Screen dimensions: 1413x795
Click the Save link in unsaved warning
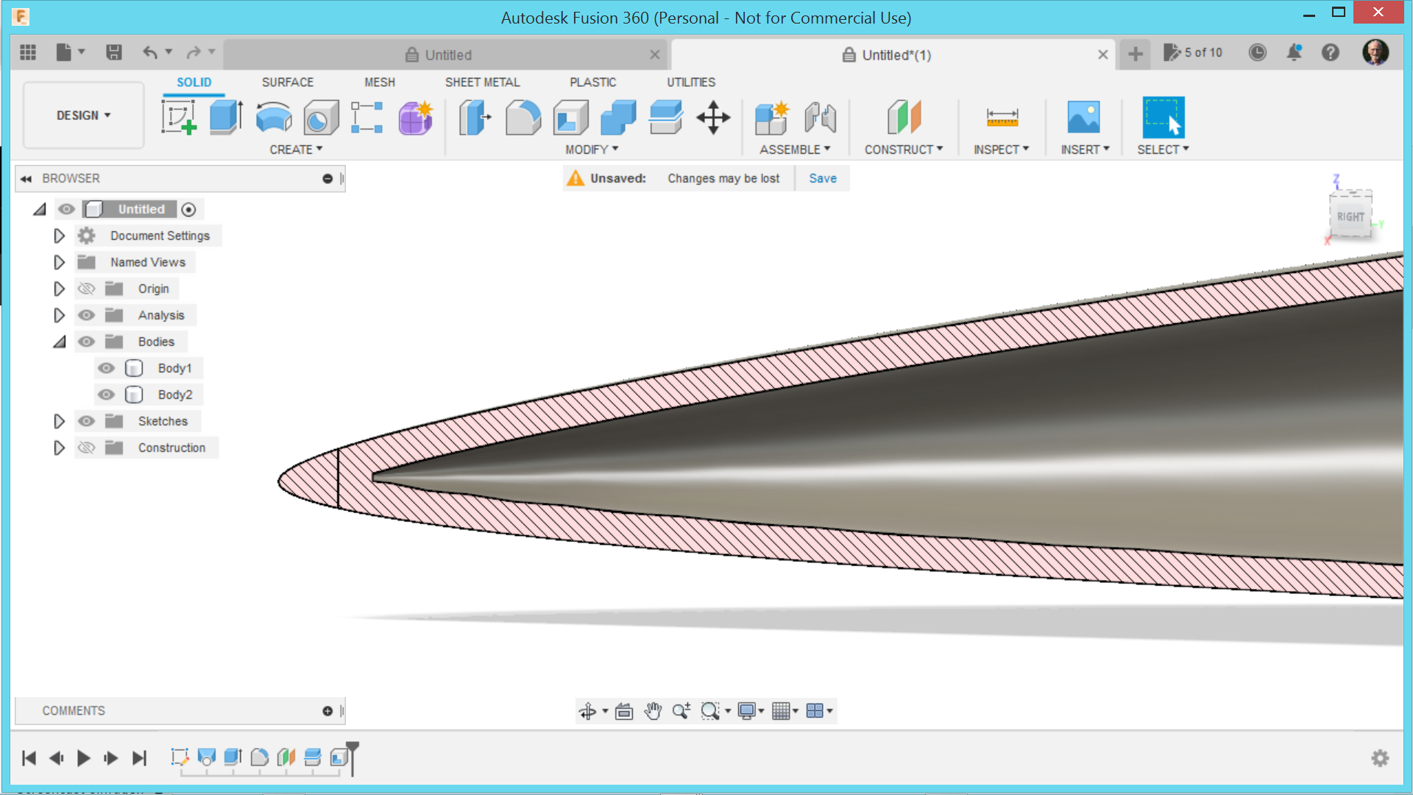click(822, 178)
